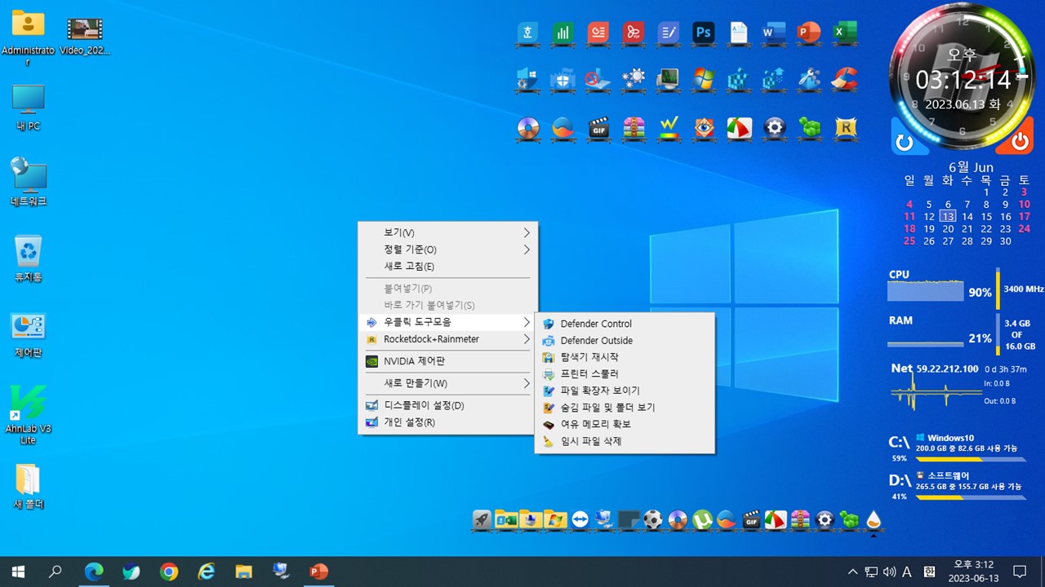This screenshot has width=1045, height=587.
Task: Click the D:\ drive usage bar
Action: coord(971,497)
